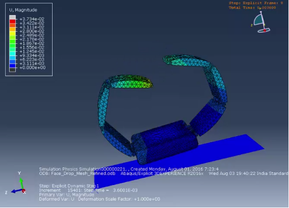This screenshot has height=208, width=289.
Task: Click the red X axis origin dot
Action: (x=23, y=191)
